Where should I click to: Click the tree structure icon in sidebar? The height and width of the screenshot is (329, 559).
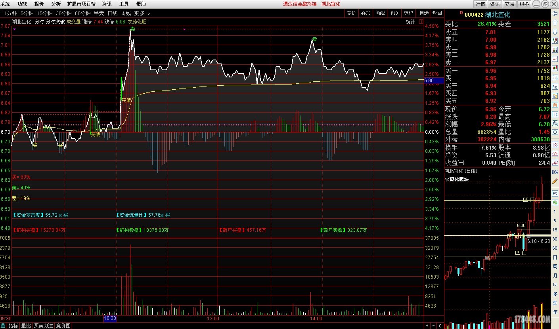coord(555,96)
